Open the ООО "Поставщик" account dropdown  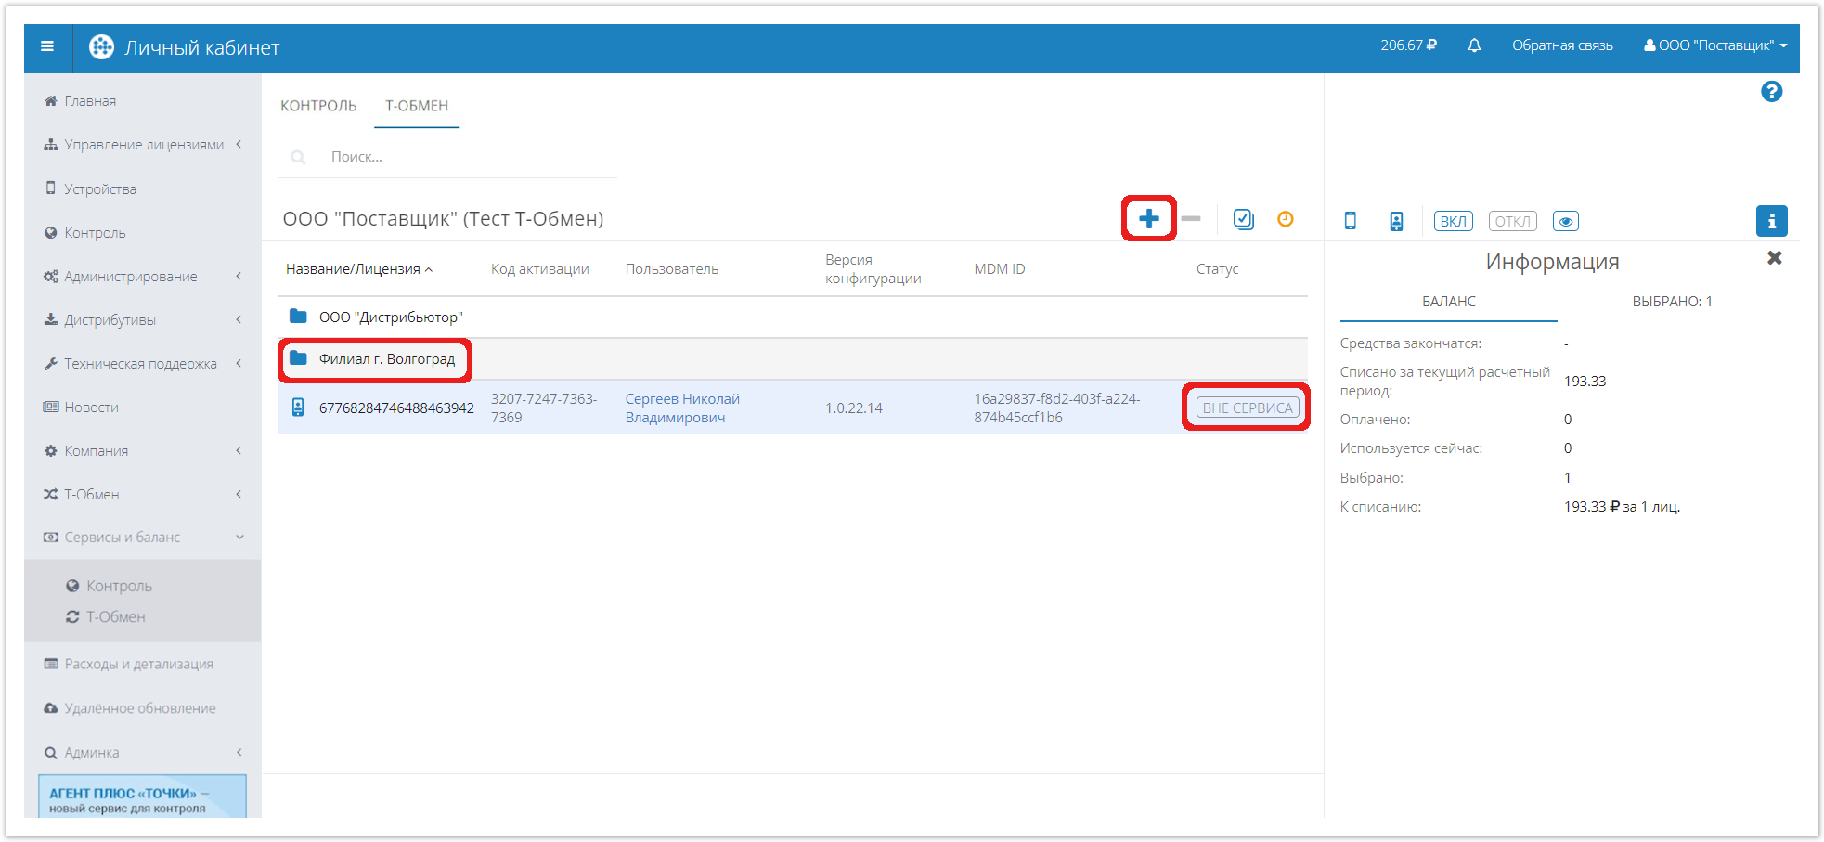coord(1714,45)
